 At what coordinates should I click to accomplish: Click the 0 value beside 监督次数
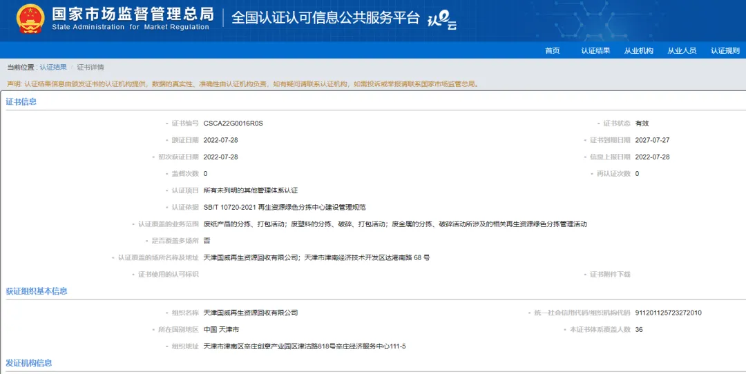coord(206,174)
